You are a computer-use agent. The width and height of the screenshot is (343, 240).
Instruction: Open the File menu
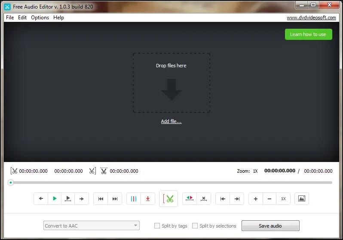coord(10,18)
